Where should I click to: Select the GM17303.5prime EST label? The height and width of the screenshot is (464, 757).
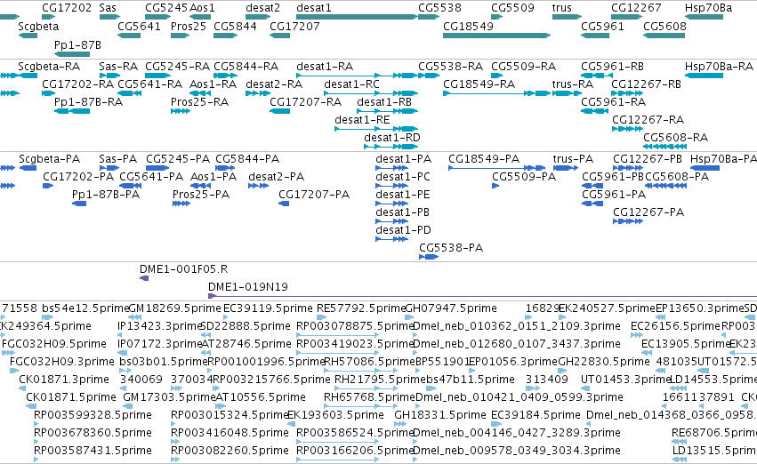(x=169, y=397)
